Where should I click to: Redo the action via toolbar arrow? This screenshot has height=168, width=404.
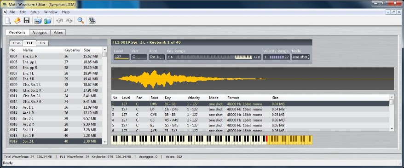69,21
